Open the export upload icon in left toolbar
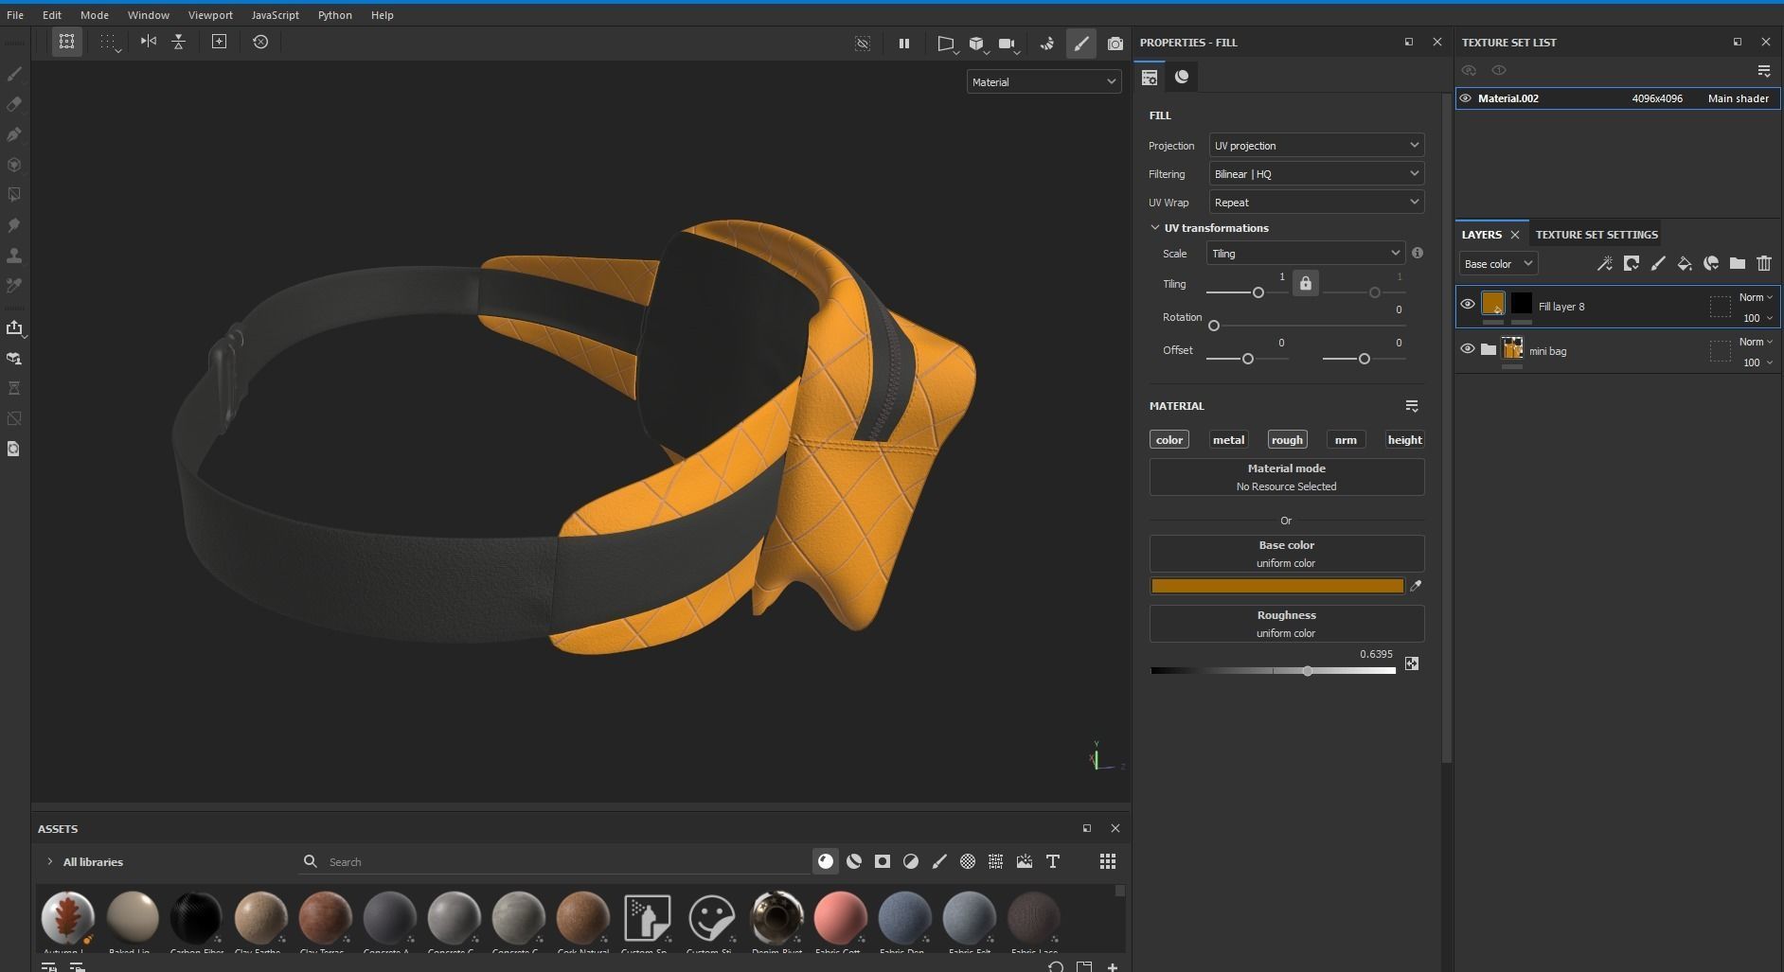This screenshot has height=972, width=1784. (14, 327)
